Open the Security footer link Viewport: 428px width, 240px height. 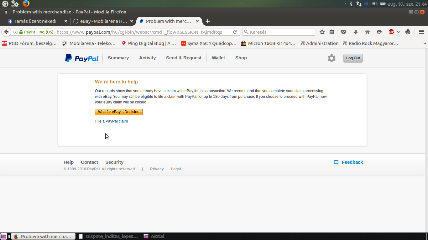(x=114, y=162)
